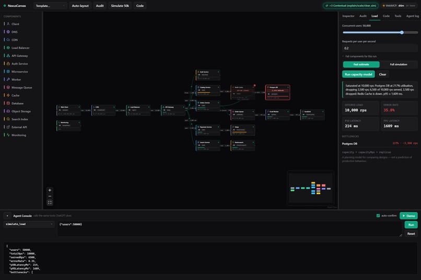Collapse the Agent Console panel arrow
This screenshot has width=421, height=280.
7,216
